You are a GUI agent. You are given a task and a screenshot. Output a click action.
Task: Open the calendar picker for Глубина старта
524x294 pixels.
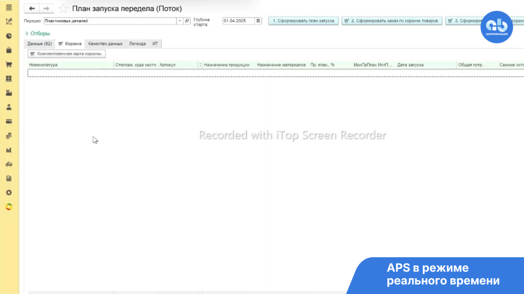coord(258,20)
